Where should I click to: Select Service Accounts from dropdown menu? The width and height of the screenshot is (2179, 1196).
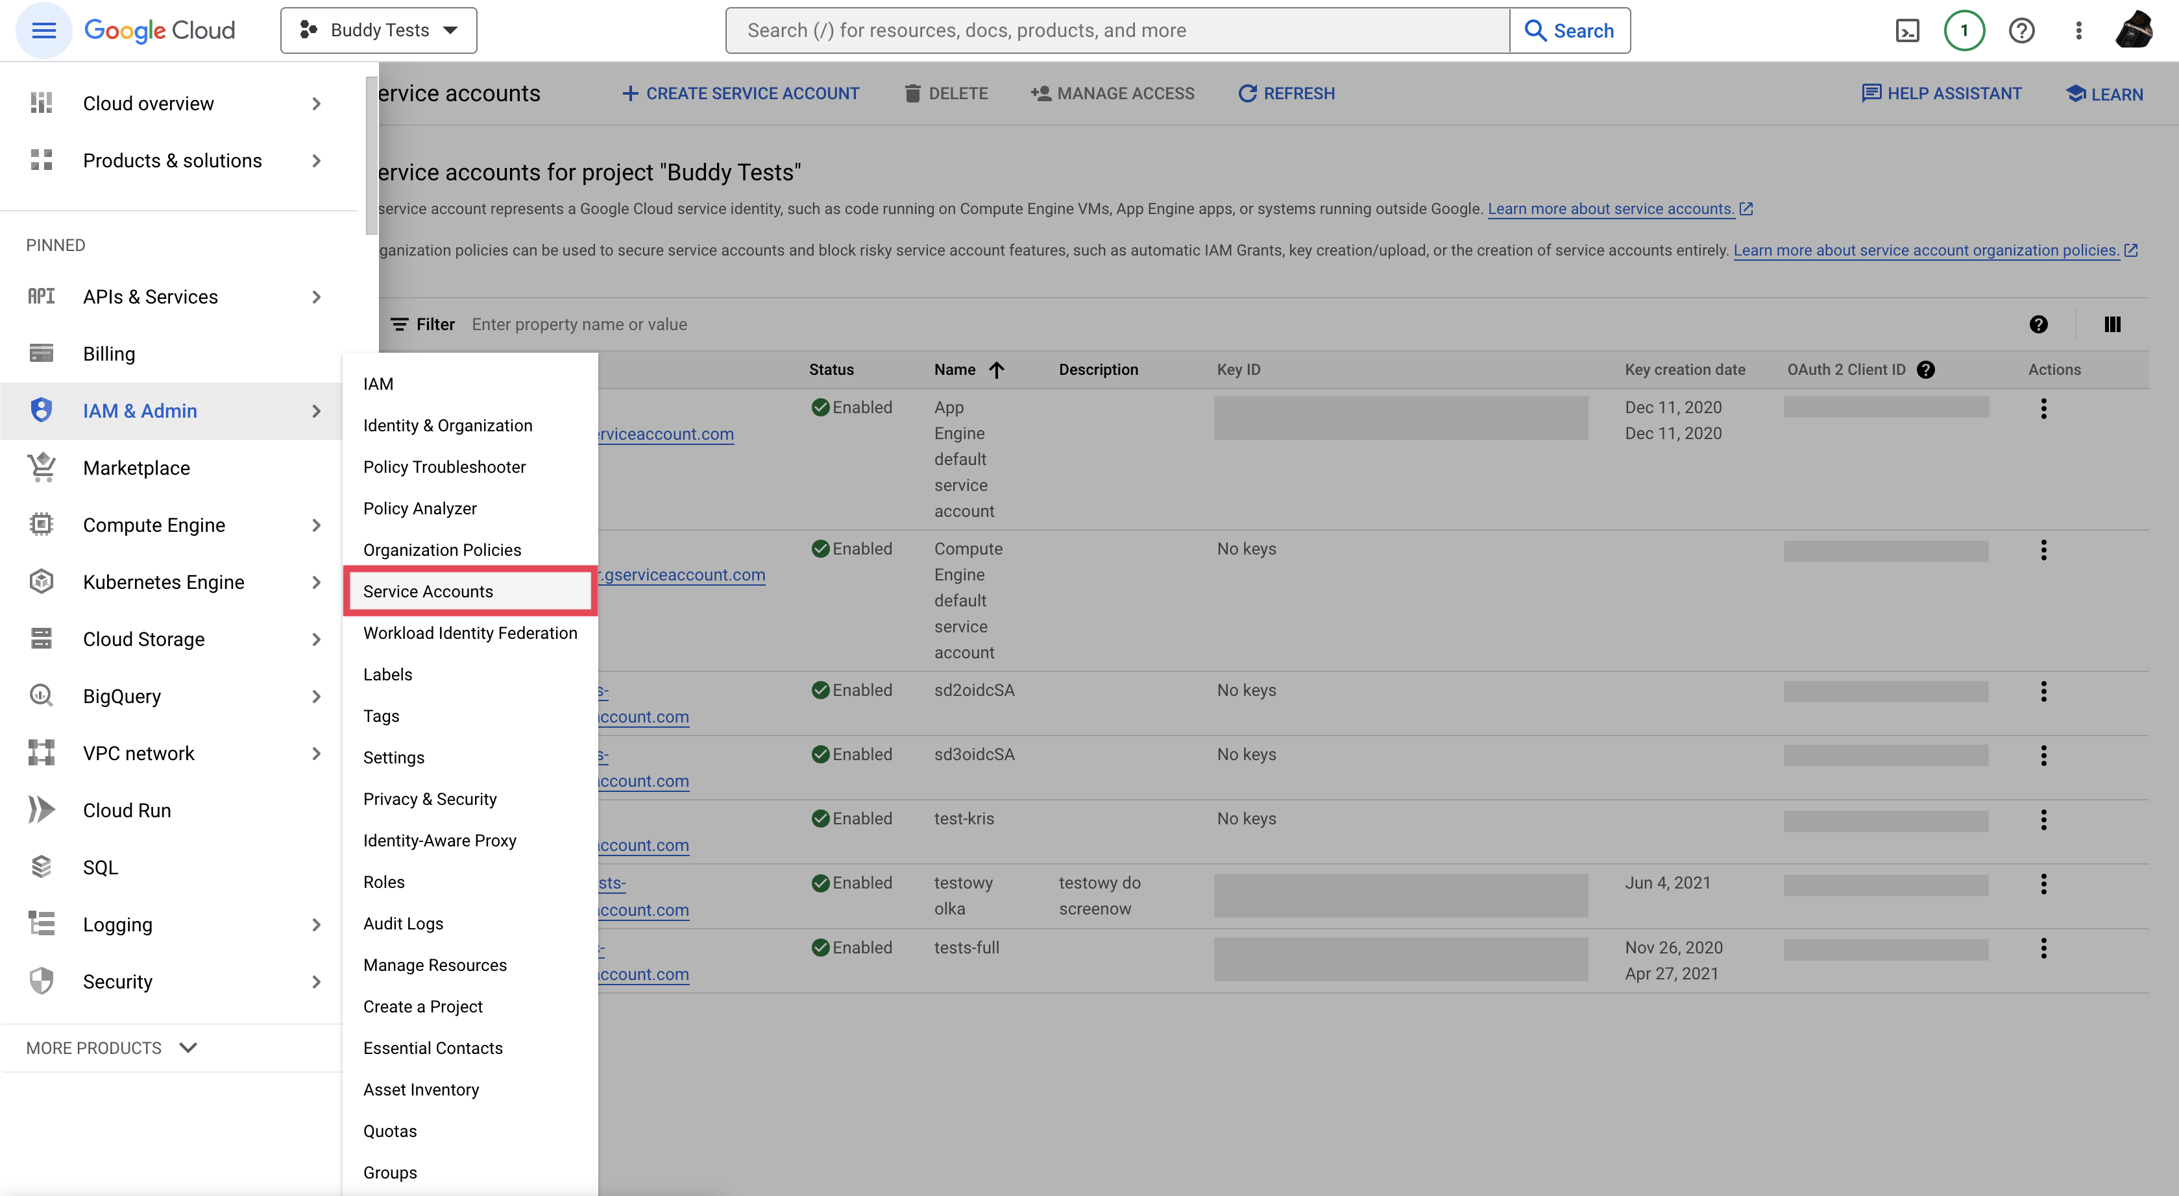429,591
